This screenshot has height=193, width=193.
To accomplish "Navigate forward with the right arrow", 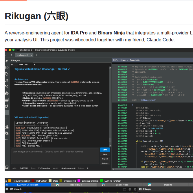I will point(11,55).
